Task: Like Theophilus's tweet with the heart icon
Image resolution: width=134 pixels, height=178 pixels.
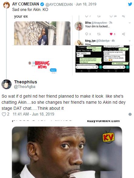Action: pyautogui.click(x=4, y=114)
